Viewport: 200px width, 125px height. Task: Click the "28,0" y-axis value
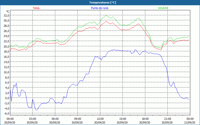tap(6, 26)
